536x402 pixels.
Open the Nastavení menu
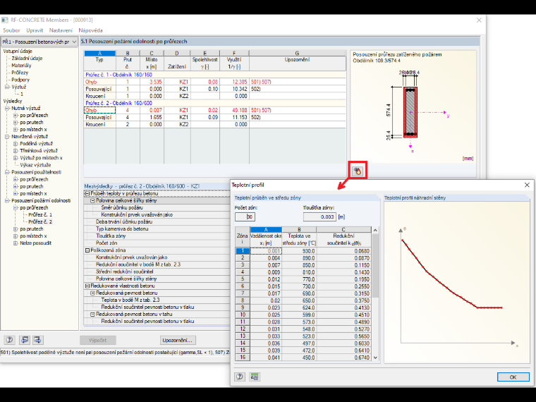tap(61, 30)
